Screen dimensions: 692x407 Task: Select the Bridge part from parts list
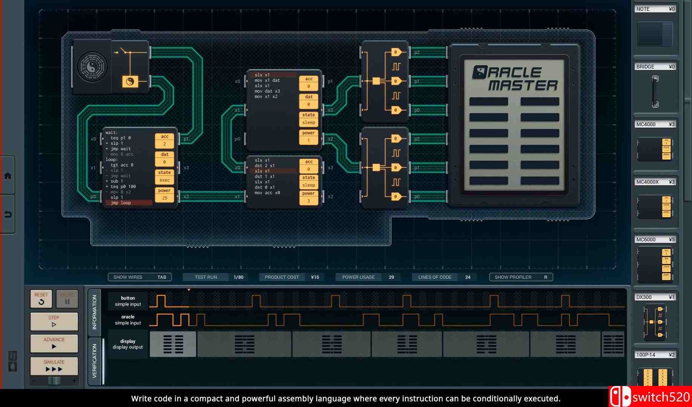655,91
